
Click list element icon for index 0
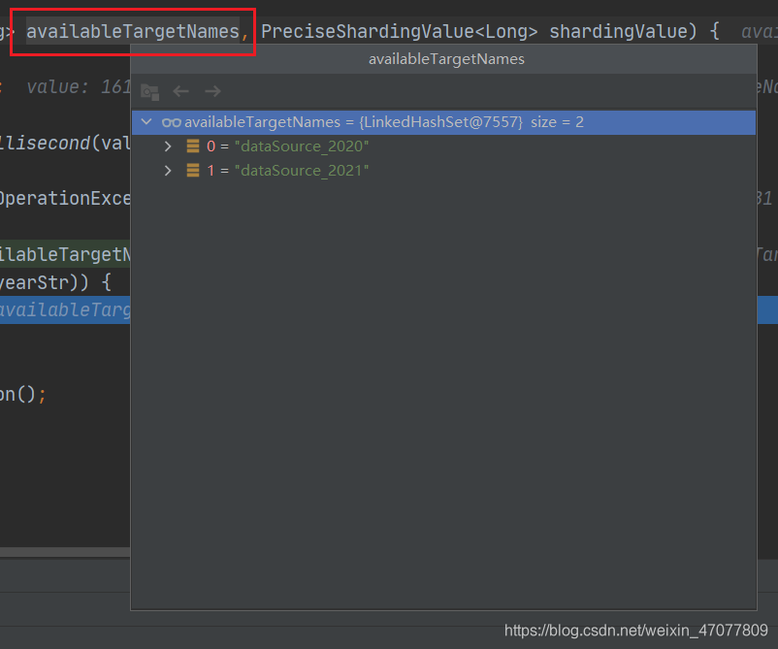pyautogui.click(x=193, y=146)
